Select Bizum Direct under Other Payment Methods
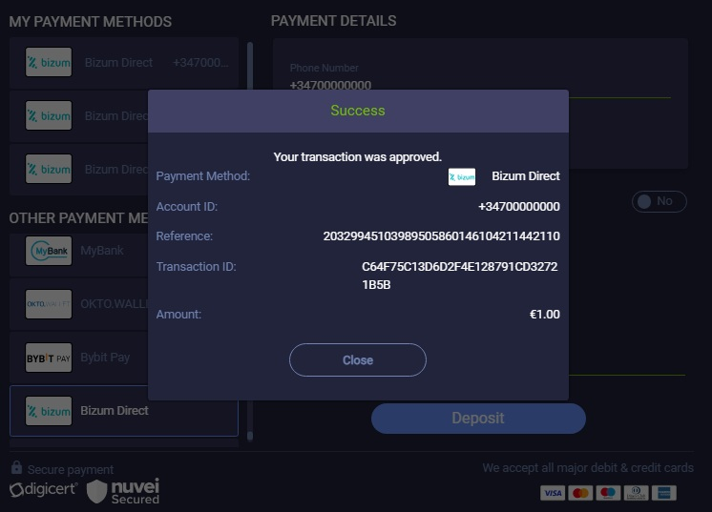 pyautogui.click(x=123, y=411)
